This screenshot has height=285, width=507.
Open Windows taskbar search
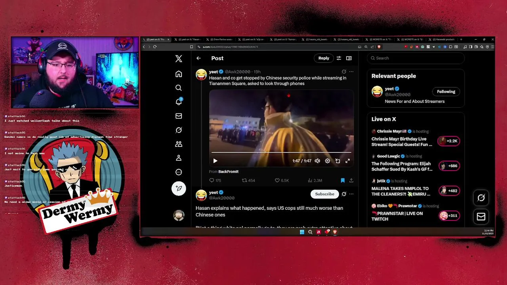tap(310, 232)
